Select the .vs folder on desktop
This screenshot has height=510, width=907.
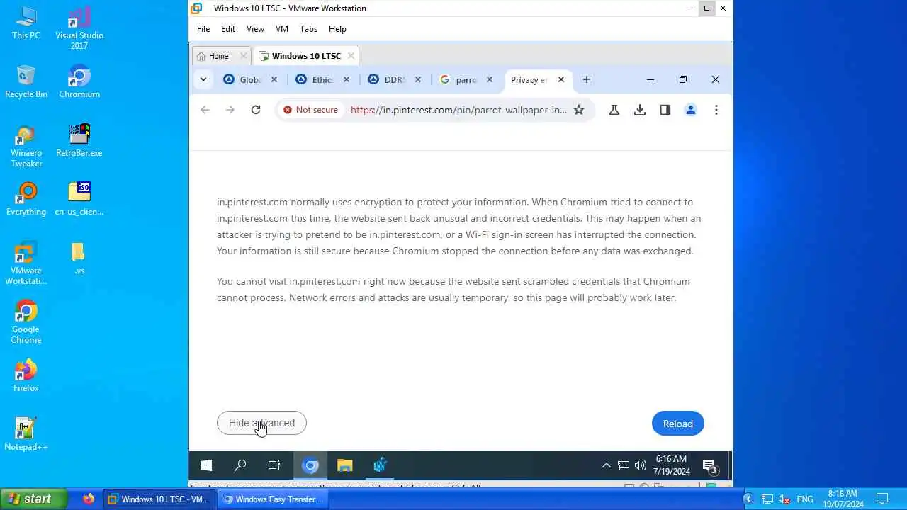pyautogui.click(x=79, y=258)
